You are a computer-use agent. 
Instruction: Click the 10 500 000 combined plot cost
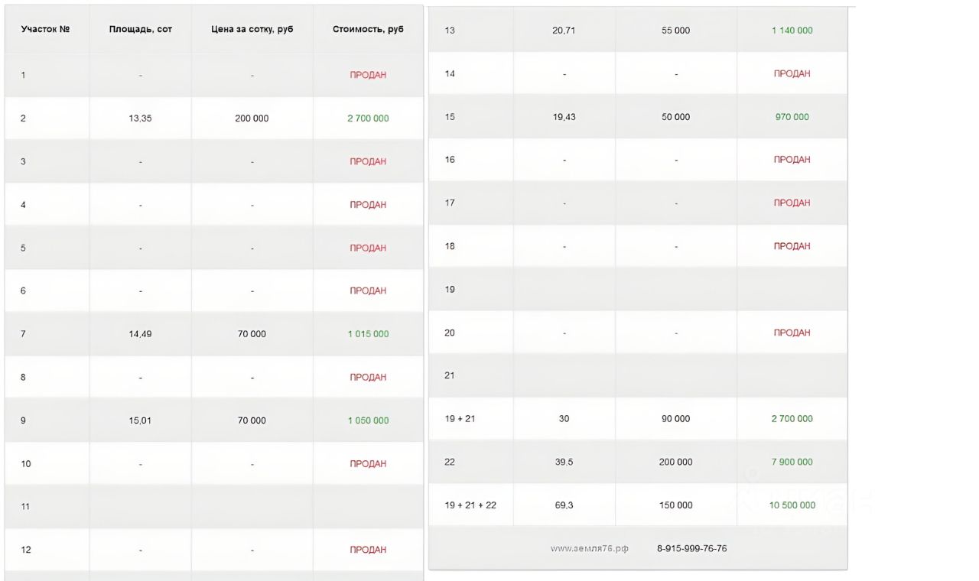click(x=792, y=505)
